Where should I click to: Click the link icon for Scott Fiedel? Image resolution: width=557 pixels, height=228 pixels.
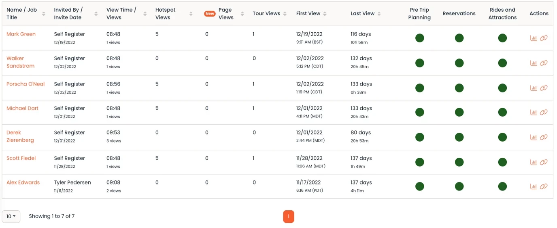pyautogui.click(x=544, y=162)
